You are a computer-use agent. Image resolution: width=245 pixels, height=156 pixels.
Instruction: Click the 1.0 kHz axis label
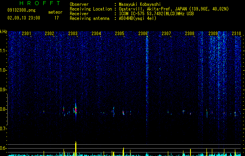tap(4, 70)
